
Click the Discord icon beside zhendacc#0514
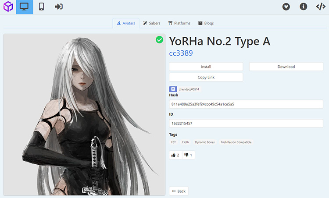[x=173, y=89]
